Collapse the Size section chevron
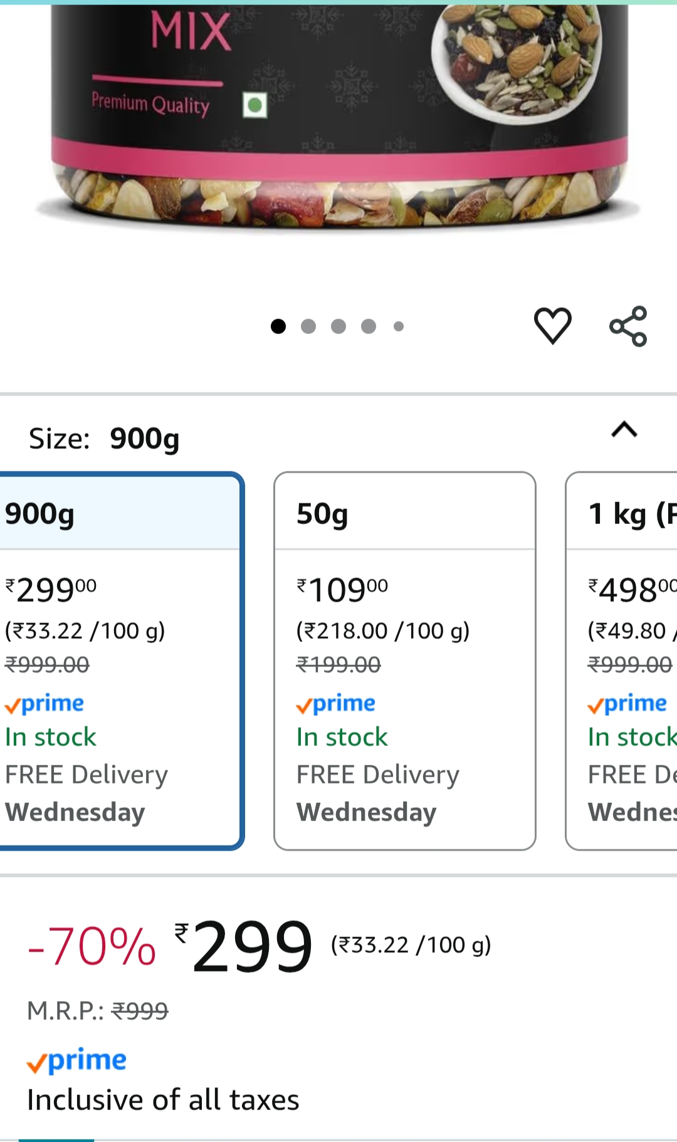 (624, 430)
